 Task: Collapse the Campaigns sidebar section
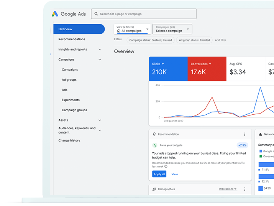coord(100,59)
